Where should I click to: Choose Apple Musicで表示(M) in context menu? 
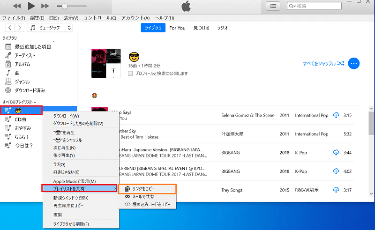[x=81, y=181]
